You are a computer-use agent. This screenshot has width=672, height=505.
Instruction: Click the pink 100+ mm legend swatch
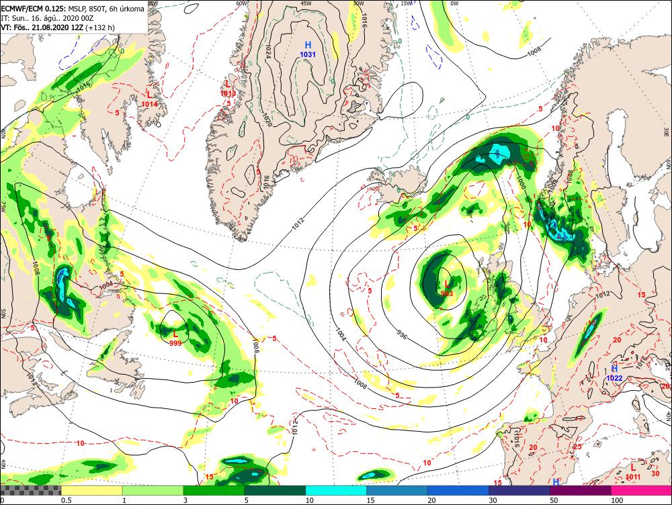(641, 490)
